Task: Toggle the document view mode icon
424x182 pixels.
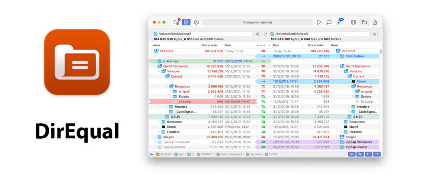Action: click(x=375, y=22)
